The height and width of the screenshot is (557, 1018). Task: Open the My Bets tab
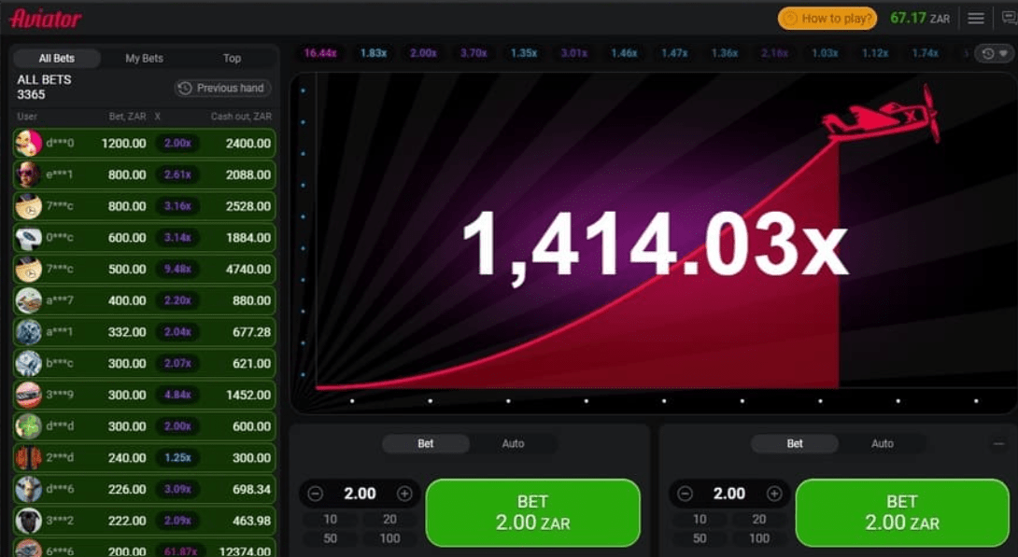(x=144, y=58)
